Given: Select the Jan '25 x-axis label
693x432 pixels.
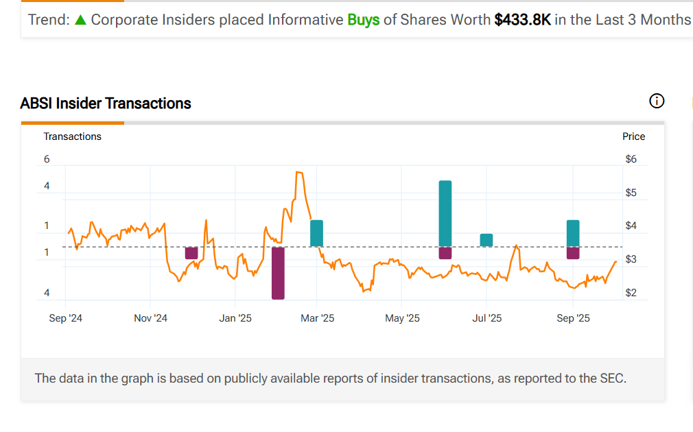Looking at the screenshot, I should coord(235,318).
